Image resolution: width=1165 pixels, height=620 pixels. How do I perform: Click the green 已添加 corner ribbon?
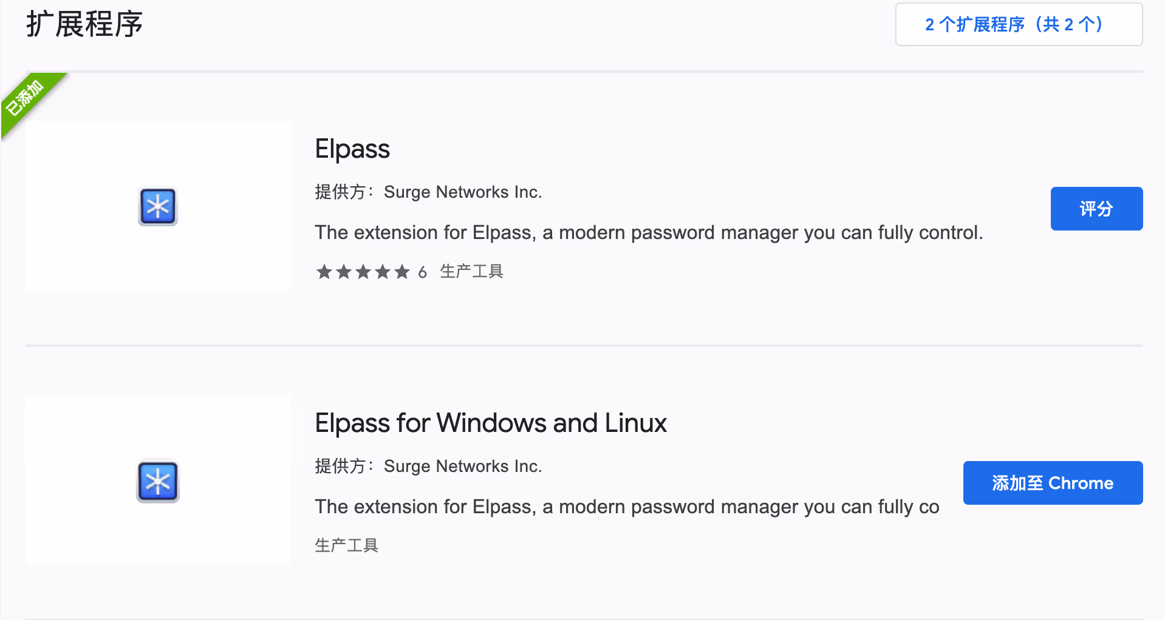[x=27, y=98]
